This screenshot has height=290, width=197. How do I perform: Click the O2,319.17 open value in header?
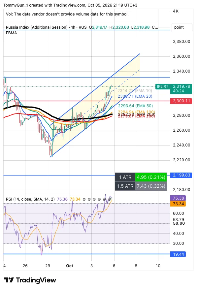pyautogui.click(x=98, y=27)
